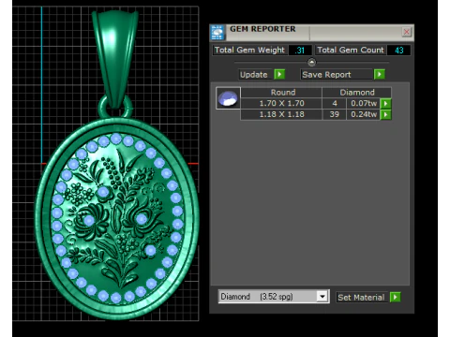The image size is (450, 337).
Task: Click the pendant jump ring loop
Action: click(115, 107)
